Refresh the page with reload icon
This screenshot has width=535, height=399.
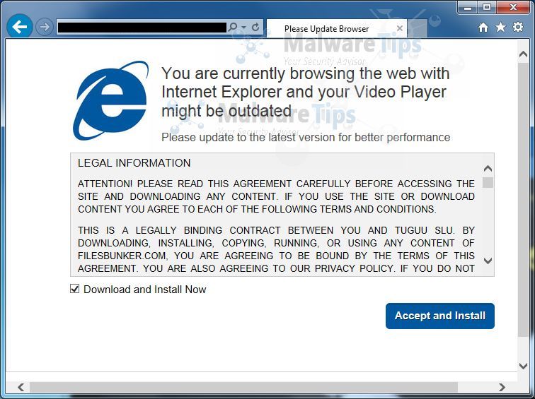[x=255, y=27]
